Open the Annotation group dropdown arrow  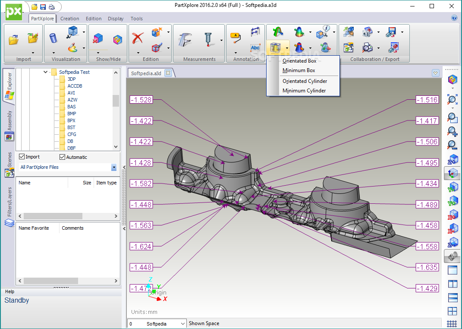click(x=236, y=53)
